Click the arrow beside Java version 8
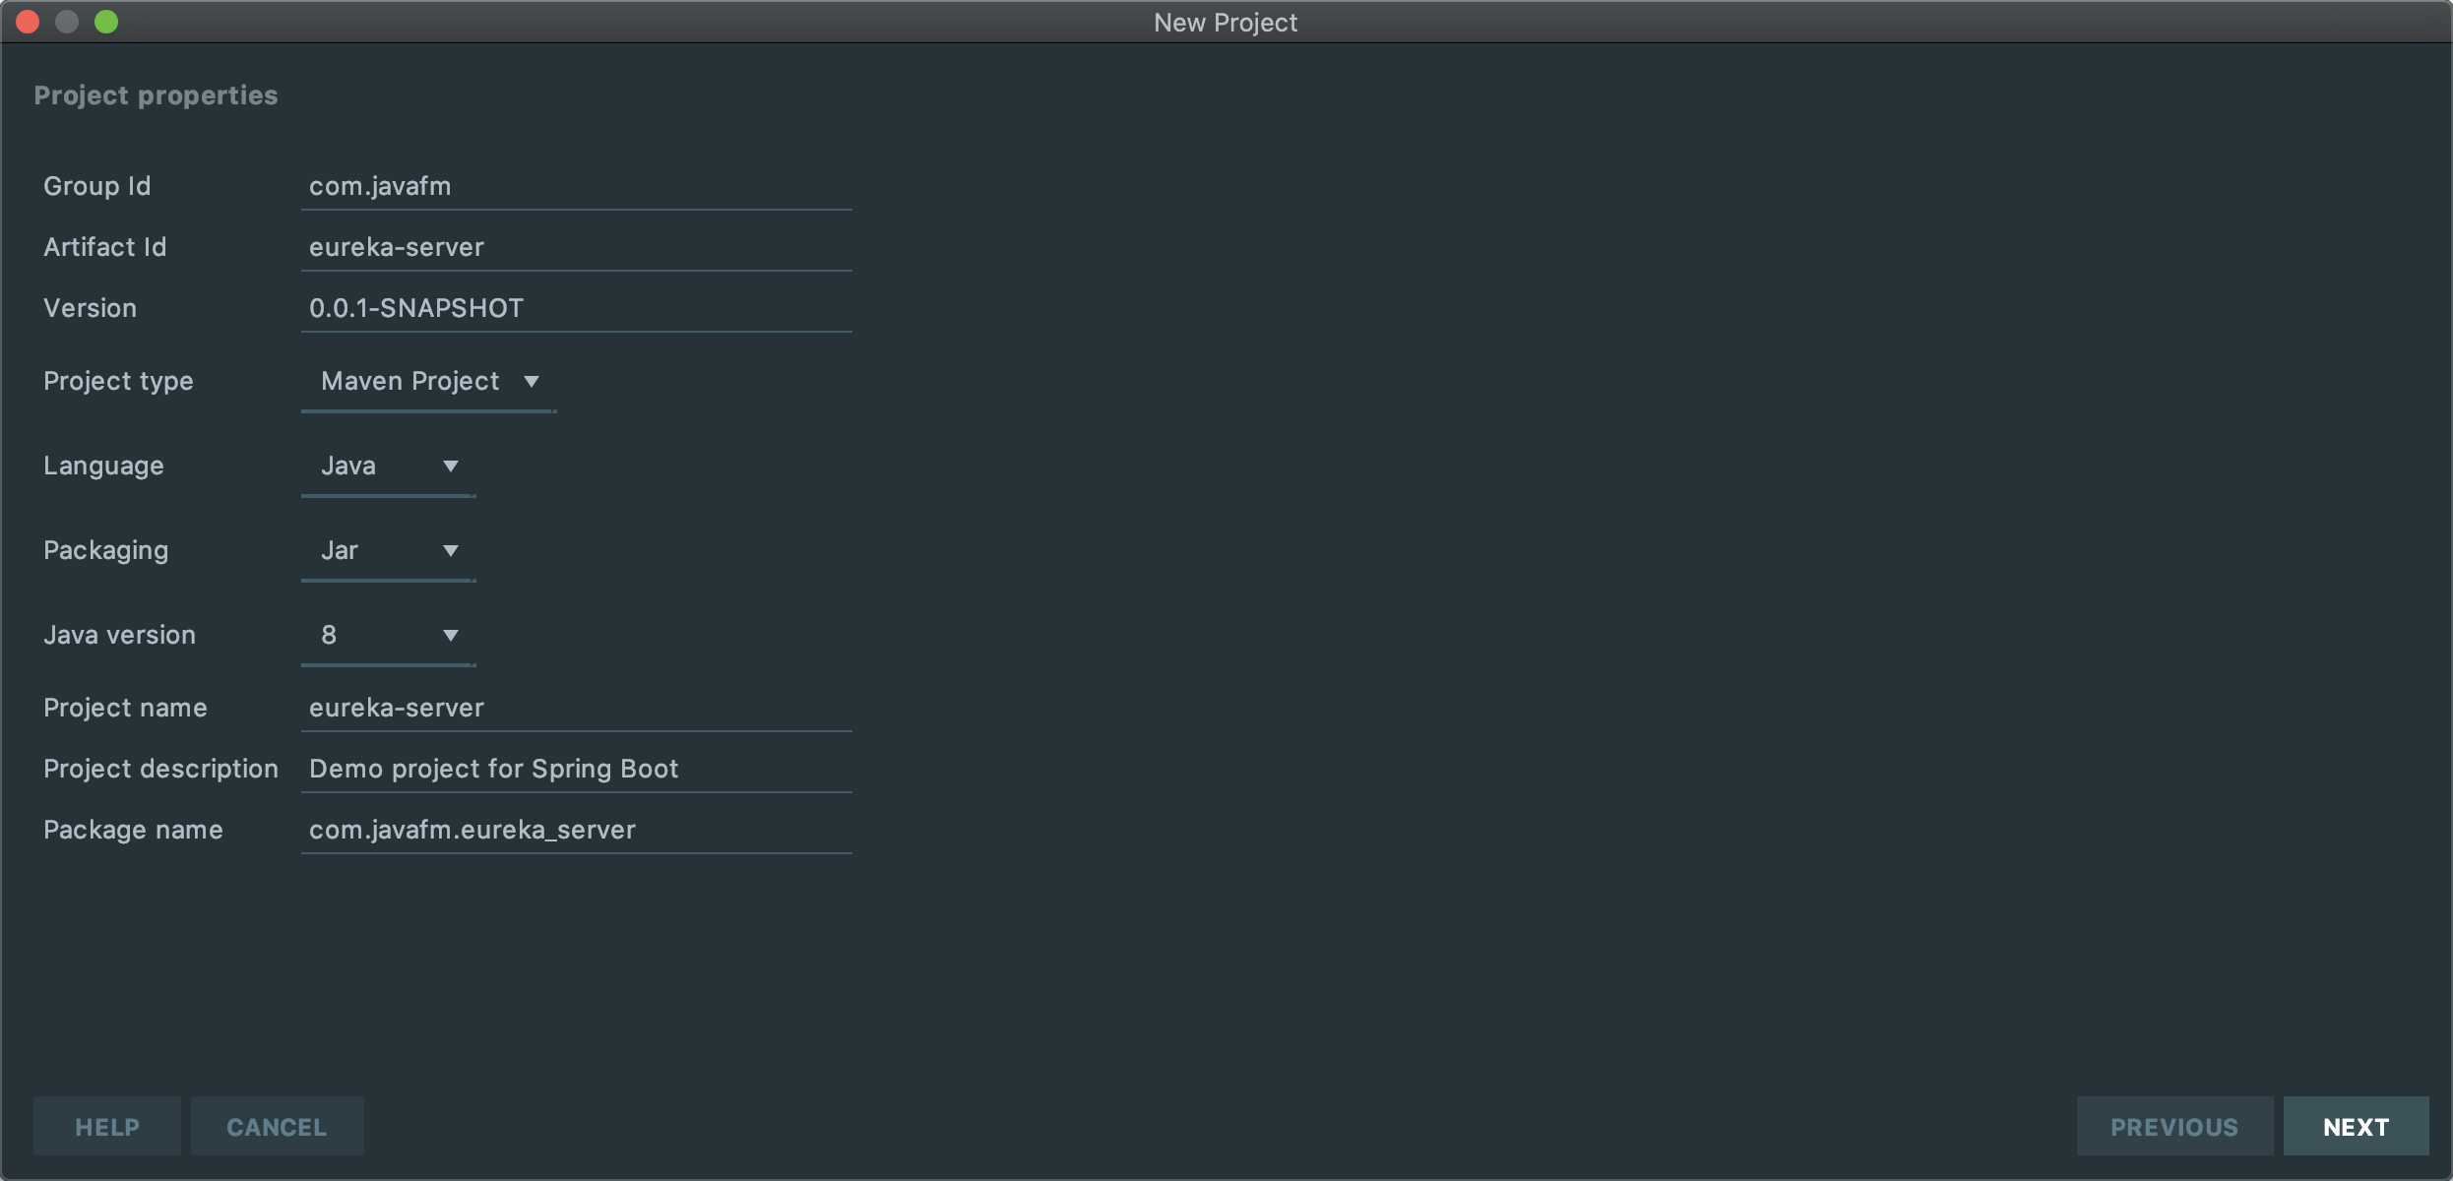Screen dimensions: 2453x1181 pos(451,636)
